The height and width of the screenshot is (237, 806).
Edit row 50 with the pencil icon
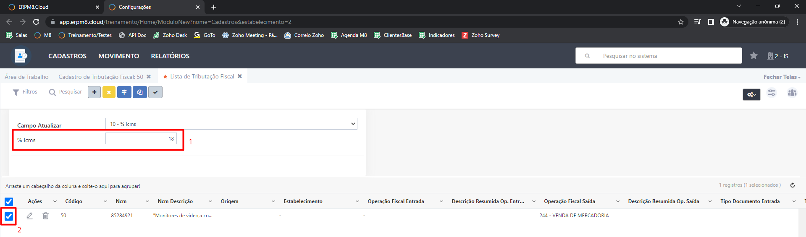29,216
